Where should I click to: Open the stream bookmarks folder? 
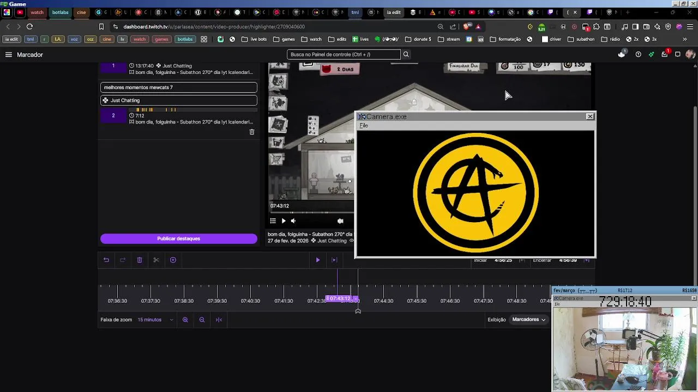pyautogui.click(x=449, y=39)
